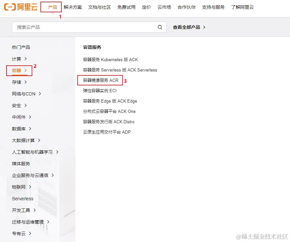Open 容器服务 Kubernetes 版 ACK
290x242 pixels.
pos(110,60)
